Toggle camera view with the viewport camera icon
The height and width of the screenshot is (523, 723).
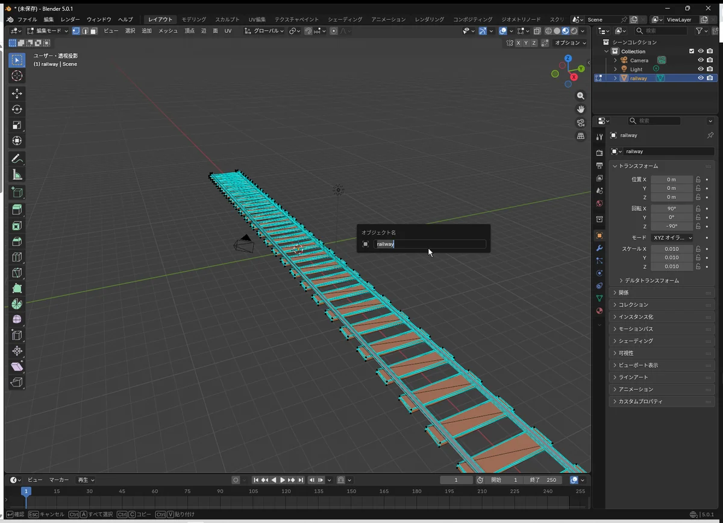click(x=581, y=122)
